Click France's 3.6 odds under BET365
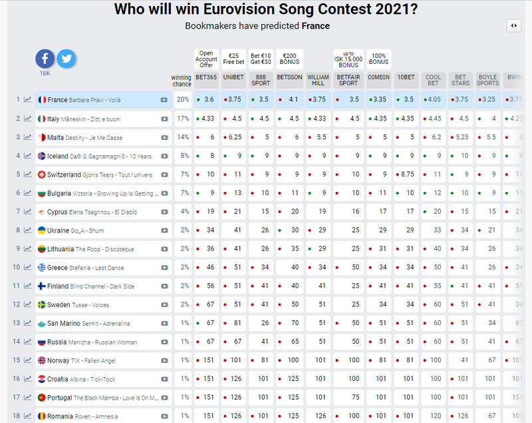 206,99
